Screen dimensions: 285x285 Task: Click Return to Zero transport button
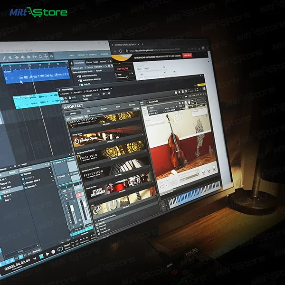[35, 258]
